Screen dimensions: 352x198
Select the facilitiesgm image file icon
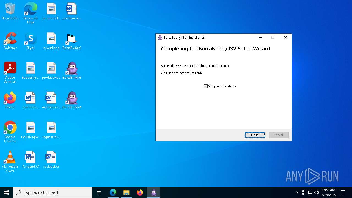point(31,130)
